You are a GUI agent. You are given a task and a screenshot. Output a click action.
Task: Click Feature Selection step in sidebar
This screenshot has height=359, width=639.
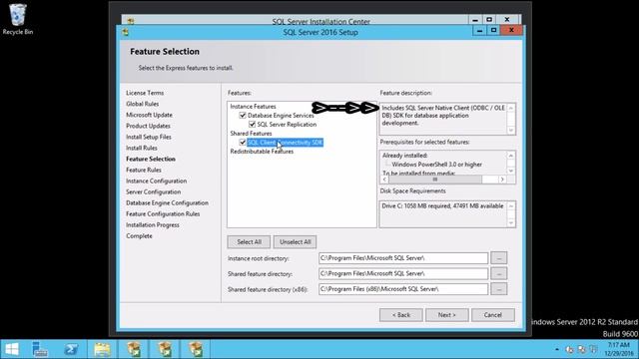pyautogui.click(x=151, y=159)
